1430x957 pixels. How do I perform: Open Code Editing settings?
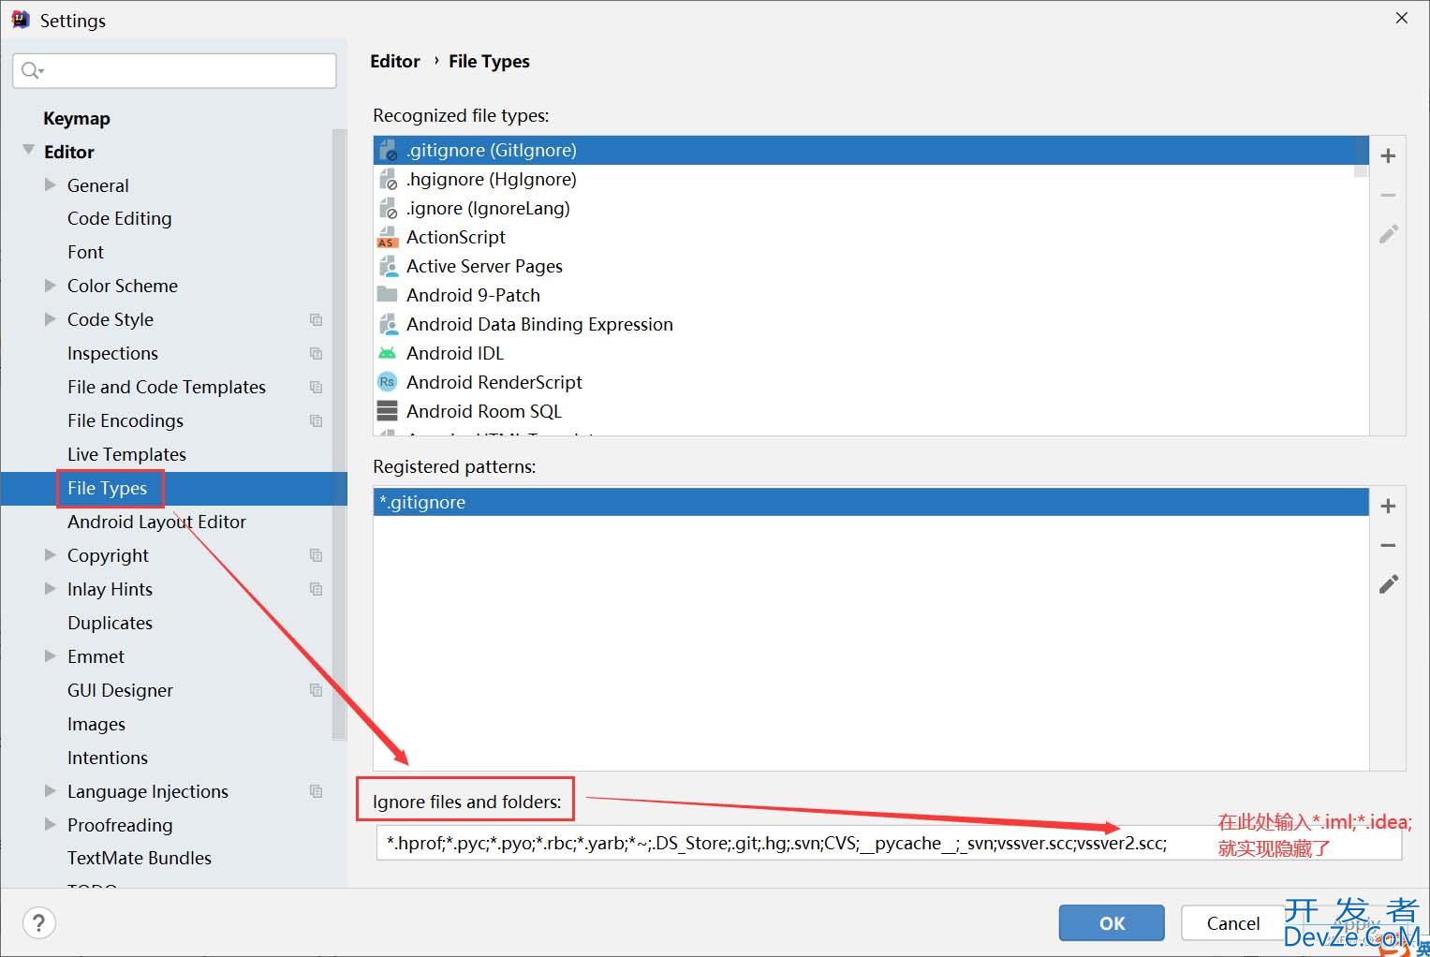[119, 218]
